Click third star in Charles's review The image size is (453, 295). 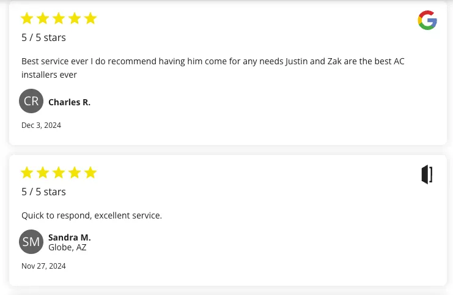tap(59, 18)
